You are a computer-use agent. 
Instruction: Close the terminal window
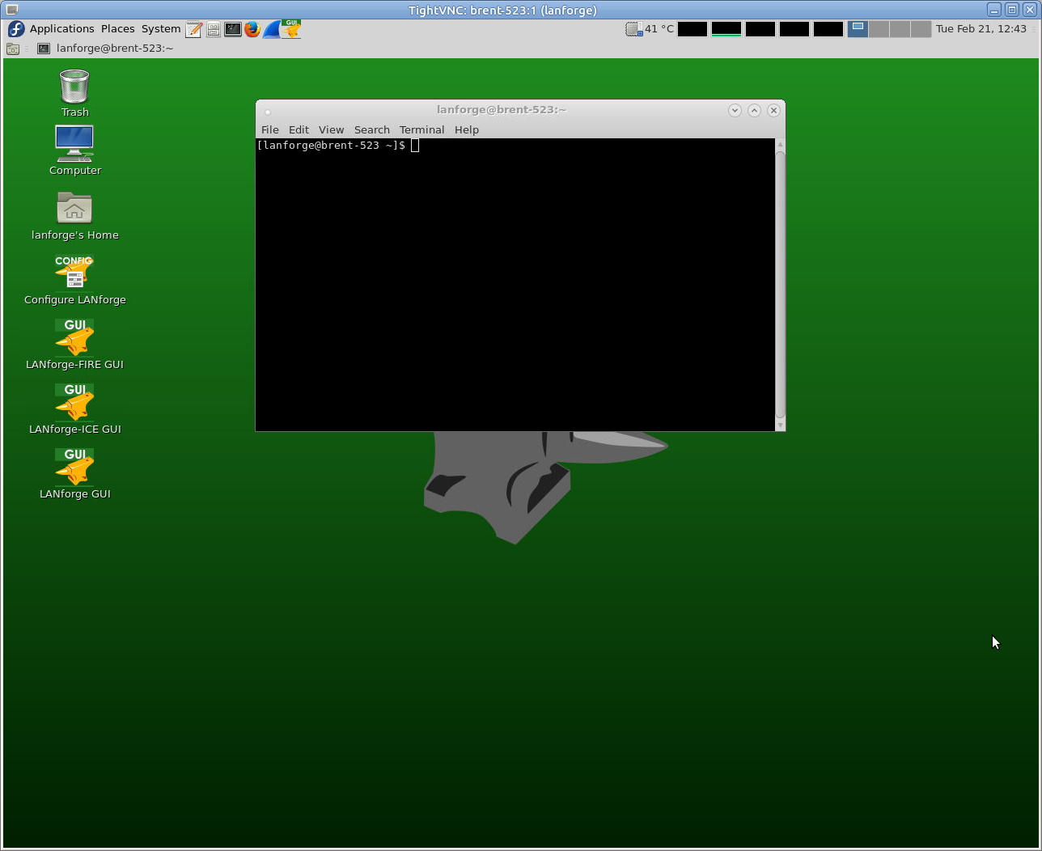click(x=773, y=110)
